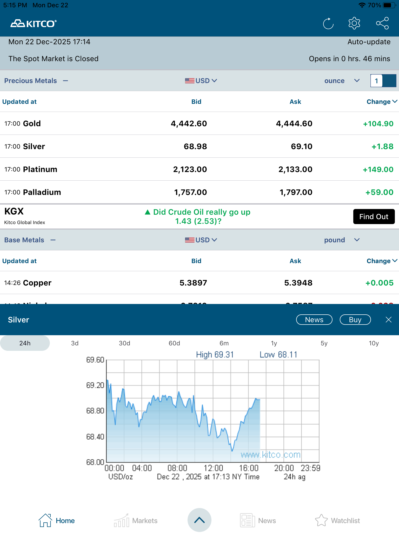Select the 60d chart range

point(174,343)
